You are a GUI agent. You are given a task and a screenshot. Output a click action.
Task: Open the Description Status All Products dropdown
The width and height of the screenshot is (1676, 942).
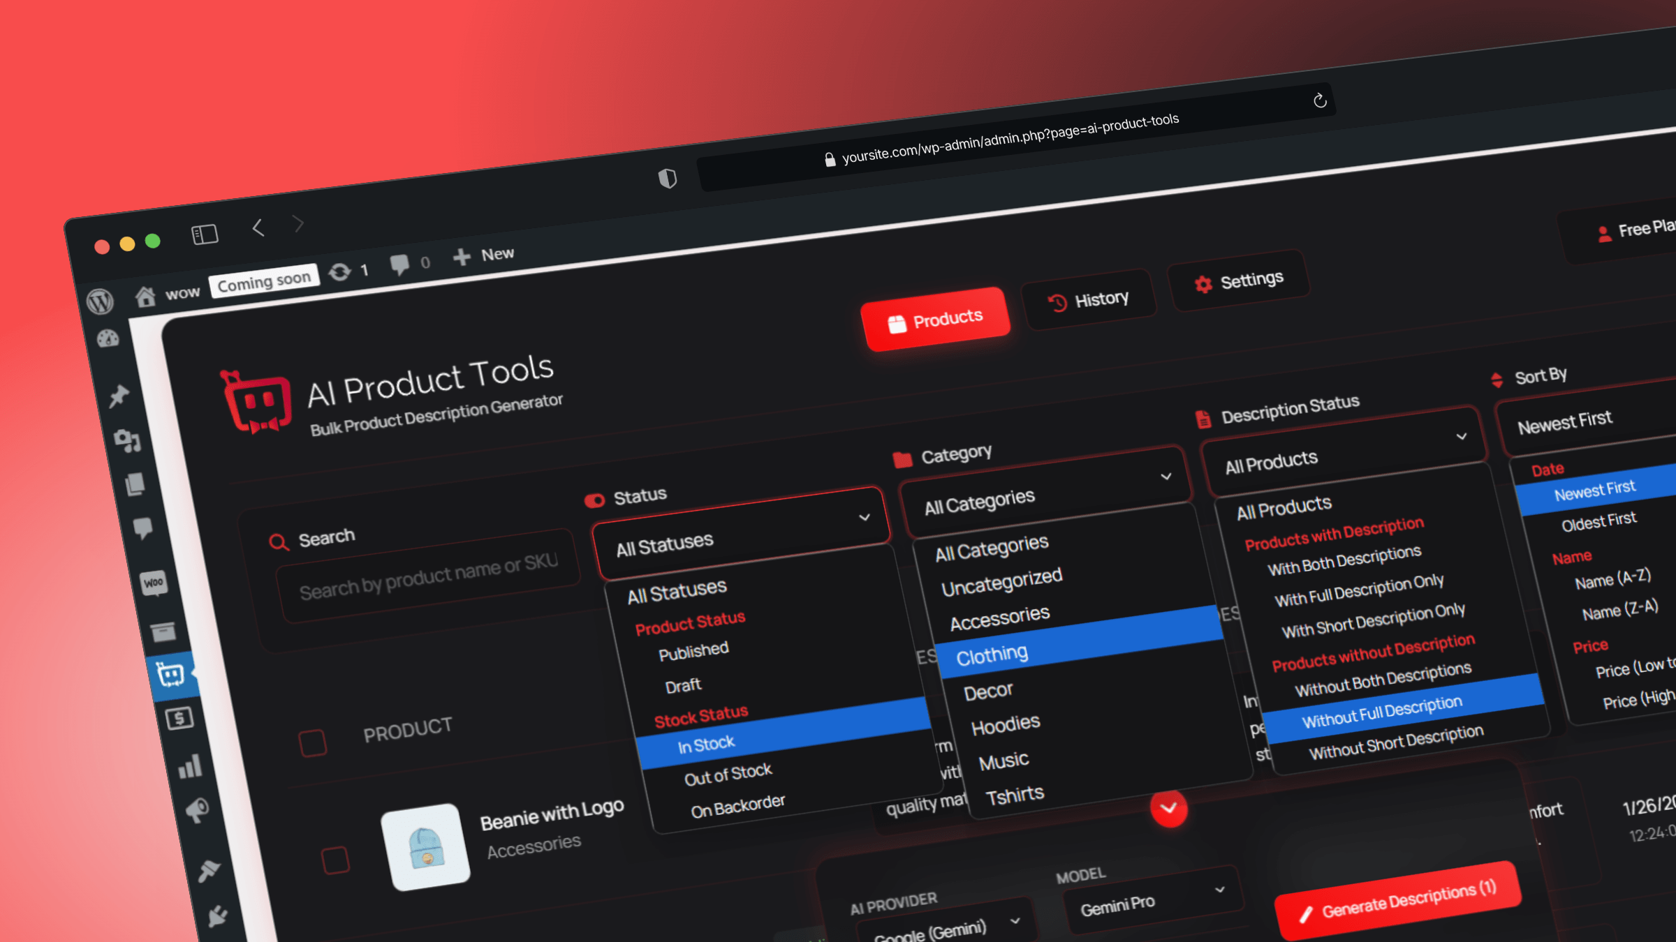pyautogui.click(x=1343, y=451)
